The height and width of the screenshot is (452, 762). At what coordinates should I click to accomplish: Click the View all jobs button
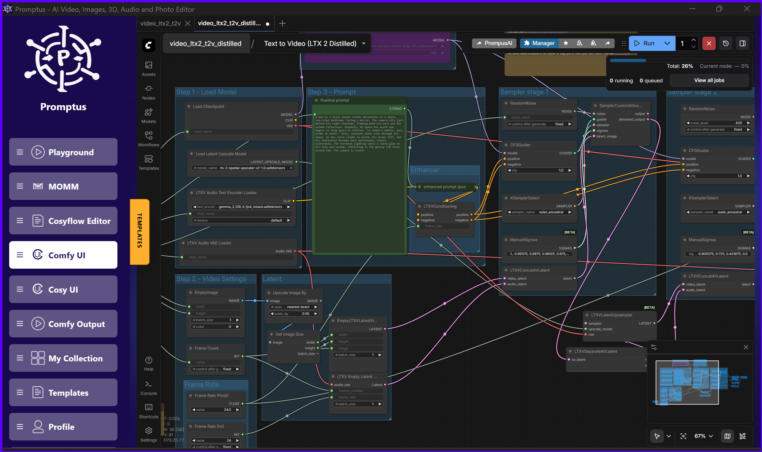[709, 80]
